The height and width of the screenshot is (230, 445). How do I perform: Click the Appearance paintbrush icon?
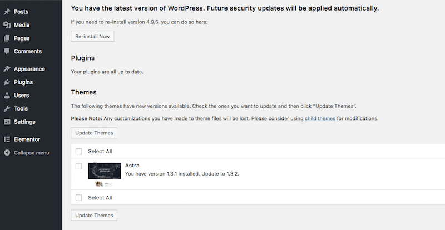coord(7,69)
